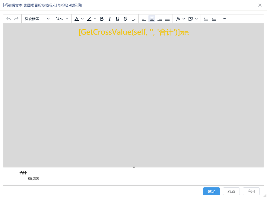This screenshot has width=267, height=197.
Task: Click the 万元 unit text in editor
Action: (x=184, y=33)
